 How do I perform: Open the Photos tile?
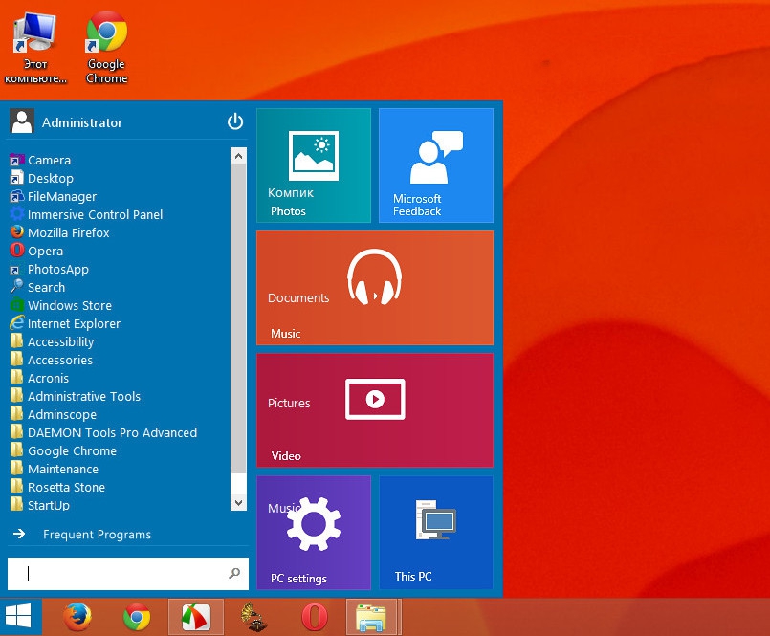(x=314, y=165)
